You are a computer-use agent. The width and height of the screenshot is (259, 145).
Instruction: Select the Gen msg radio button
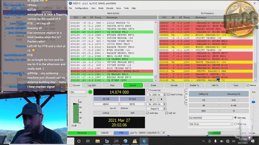point(236,118)
